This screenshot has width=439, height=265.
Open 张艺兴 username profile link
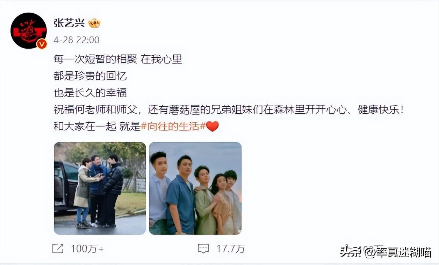[69, 23]
